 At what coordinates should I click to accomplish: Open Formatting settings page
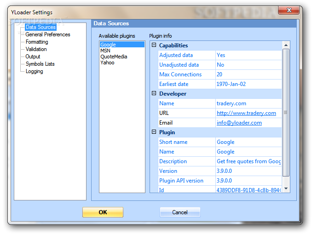coord(37,42)
